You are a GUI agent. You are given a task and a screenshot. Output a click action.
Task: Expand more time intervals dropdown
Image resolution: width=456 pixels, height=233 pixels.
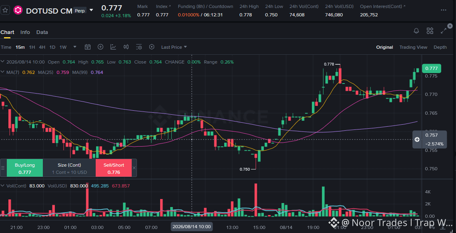75,47
